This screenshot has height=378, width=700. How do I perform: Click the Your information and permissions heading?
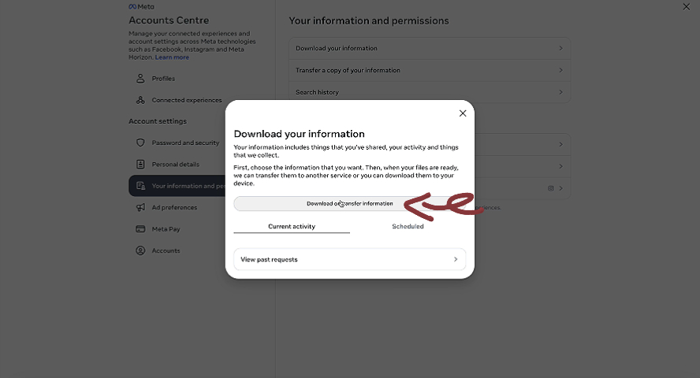[369, 21]
